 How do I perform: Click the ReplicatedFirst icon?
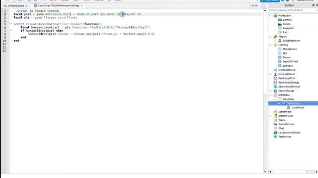coord(275,78)
